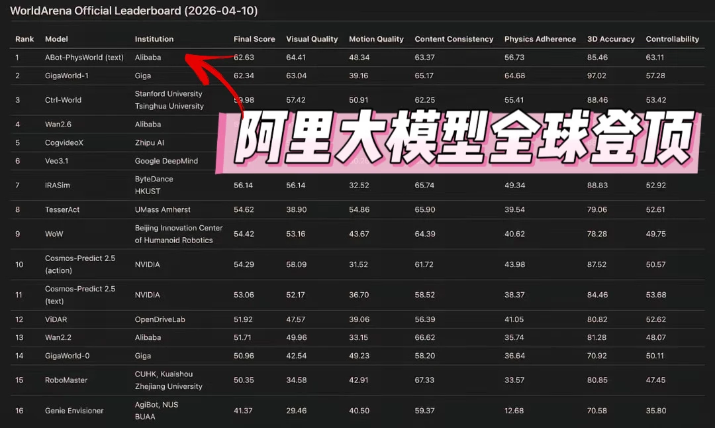Viewport: 715px width, 428px height.
Task: Click content consistency 66.62 for Wan2.2
Action: tap(424, 338)
